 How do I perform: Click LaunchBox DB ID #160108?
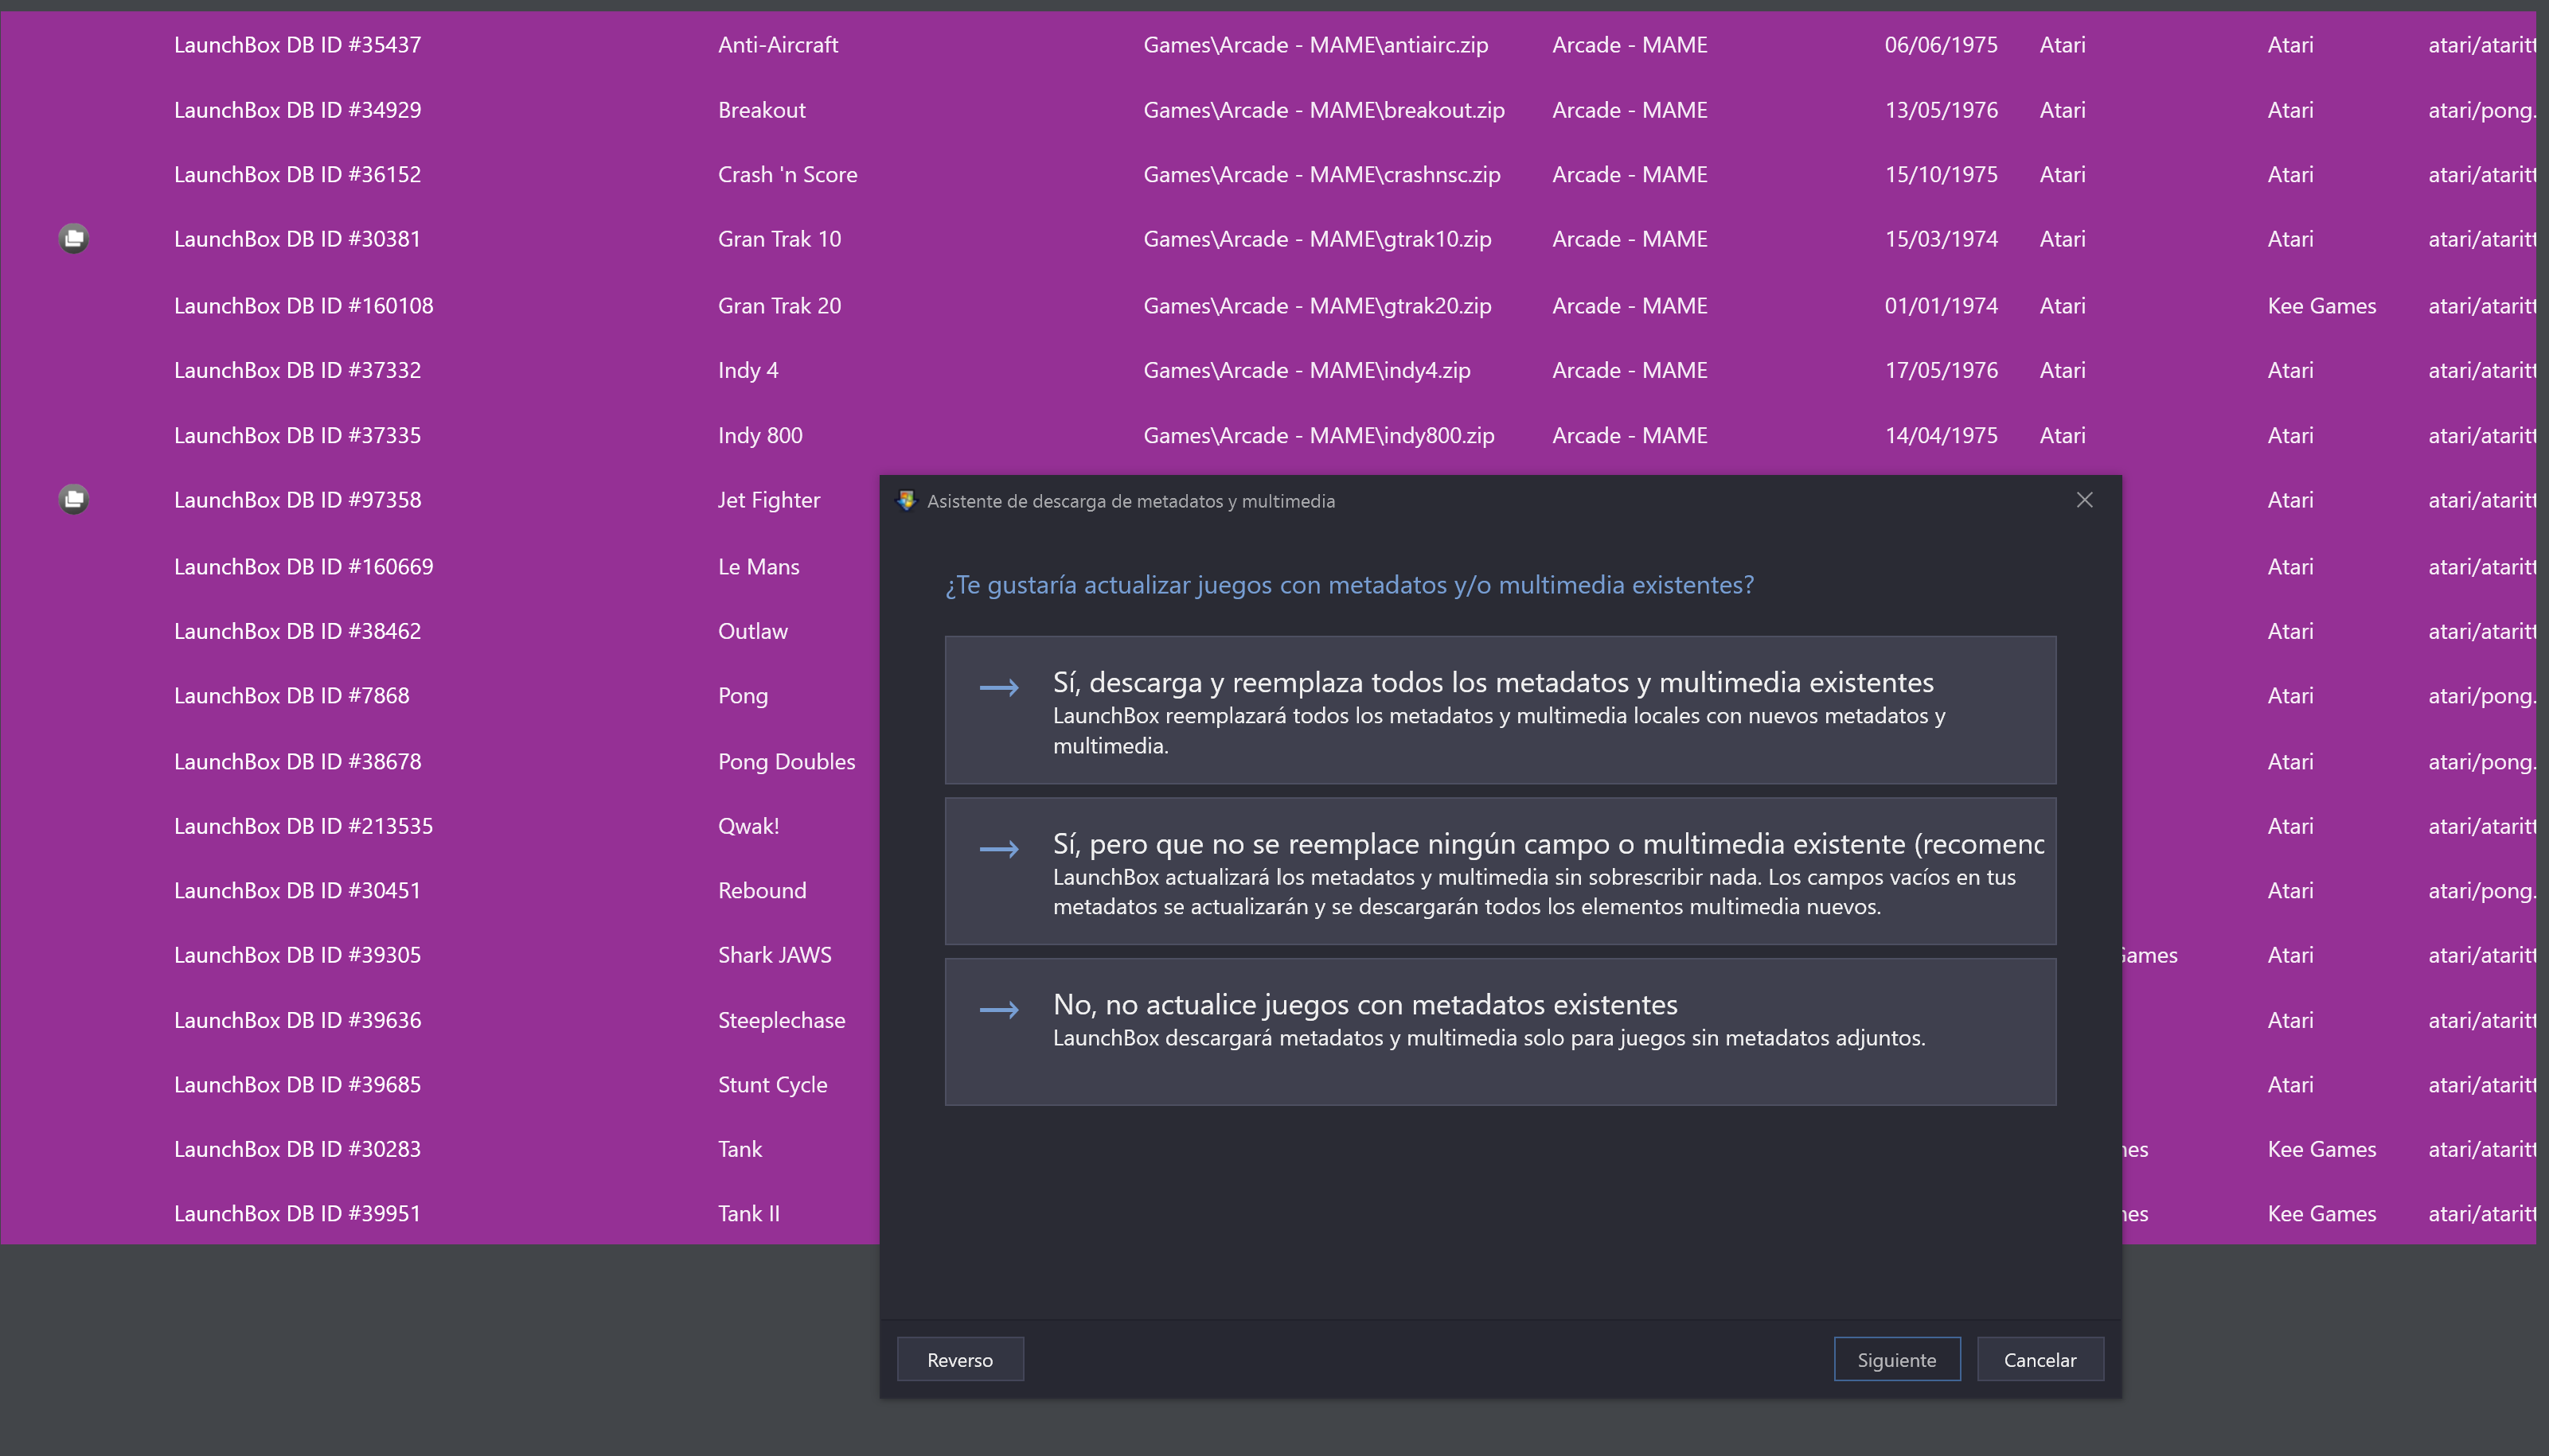(303, 306)
